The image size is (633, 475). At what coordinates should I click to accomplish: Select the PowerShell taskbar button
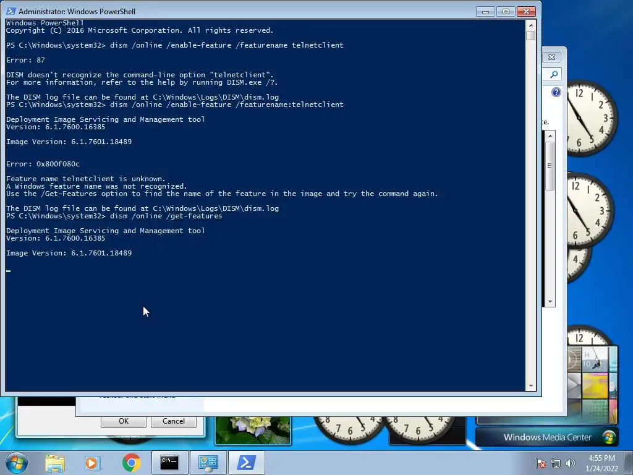click(x=247, y=463)
